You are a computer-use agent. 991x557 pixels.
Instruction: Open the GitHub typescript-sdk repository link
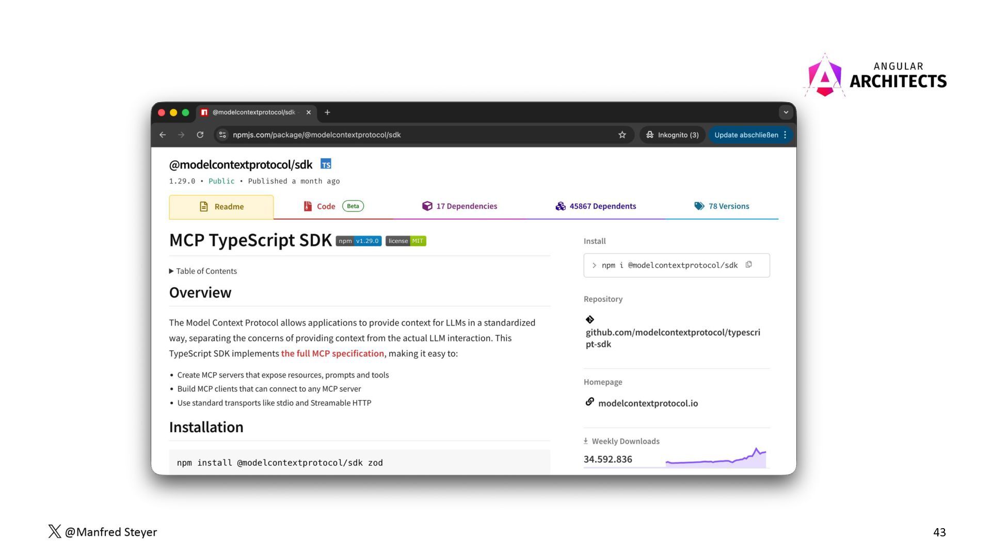point(673,338)
